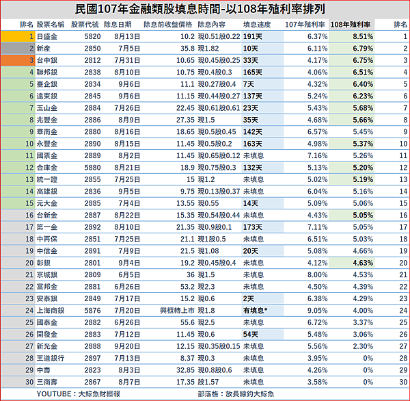
Task: Click stock name 兆豐金
Action: [x=46, y=120]
